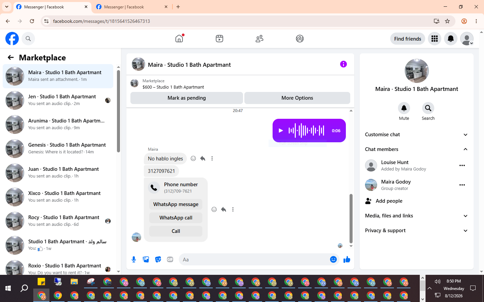Open more options for 'No hablo ingles' message
The height and width of the screenshot is (302, 484).
[x=212, y=158]
